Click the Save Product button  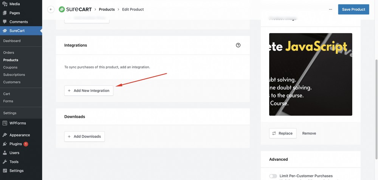point(353,9)
